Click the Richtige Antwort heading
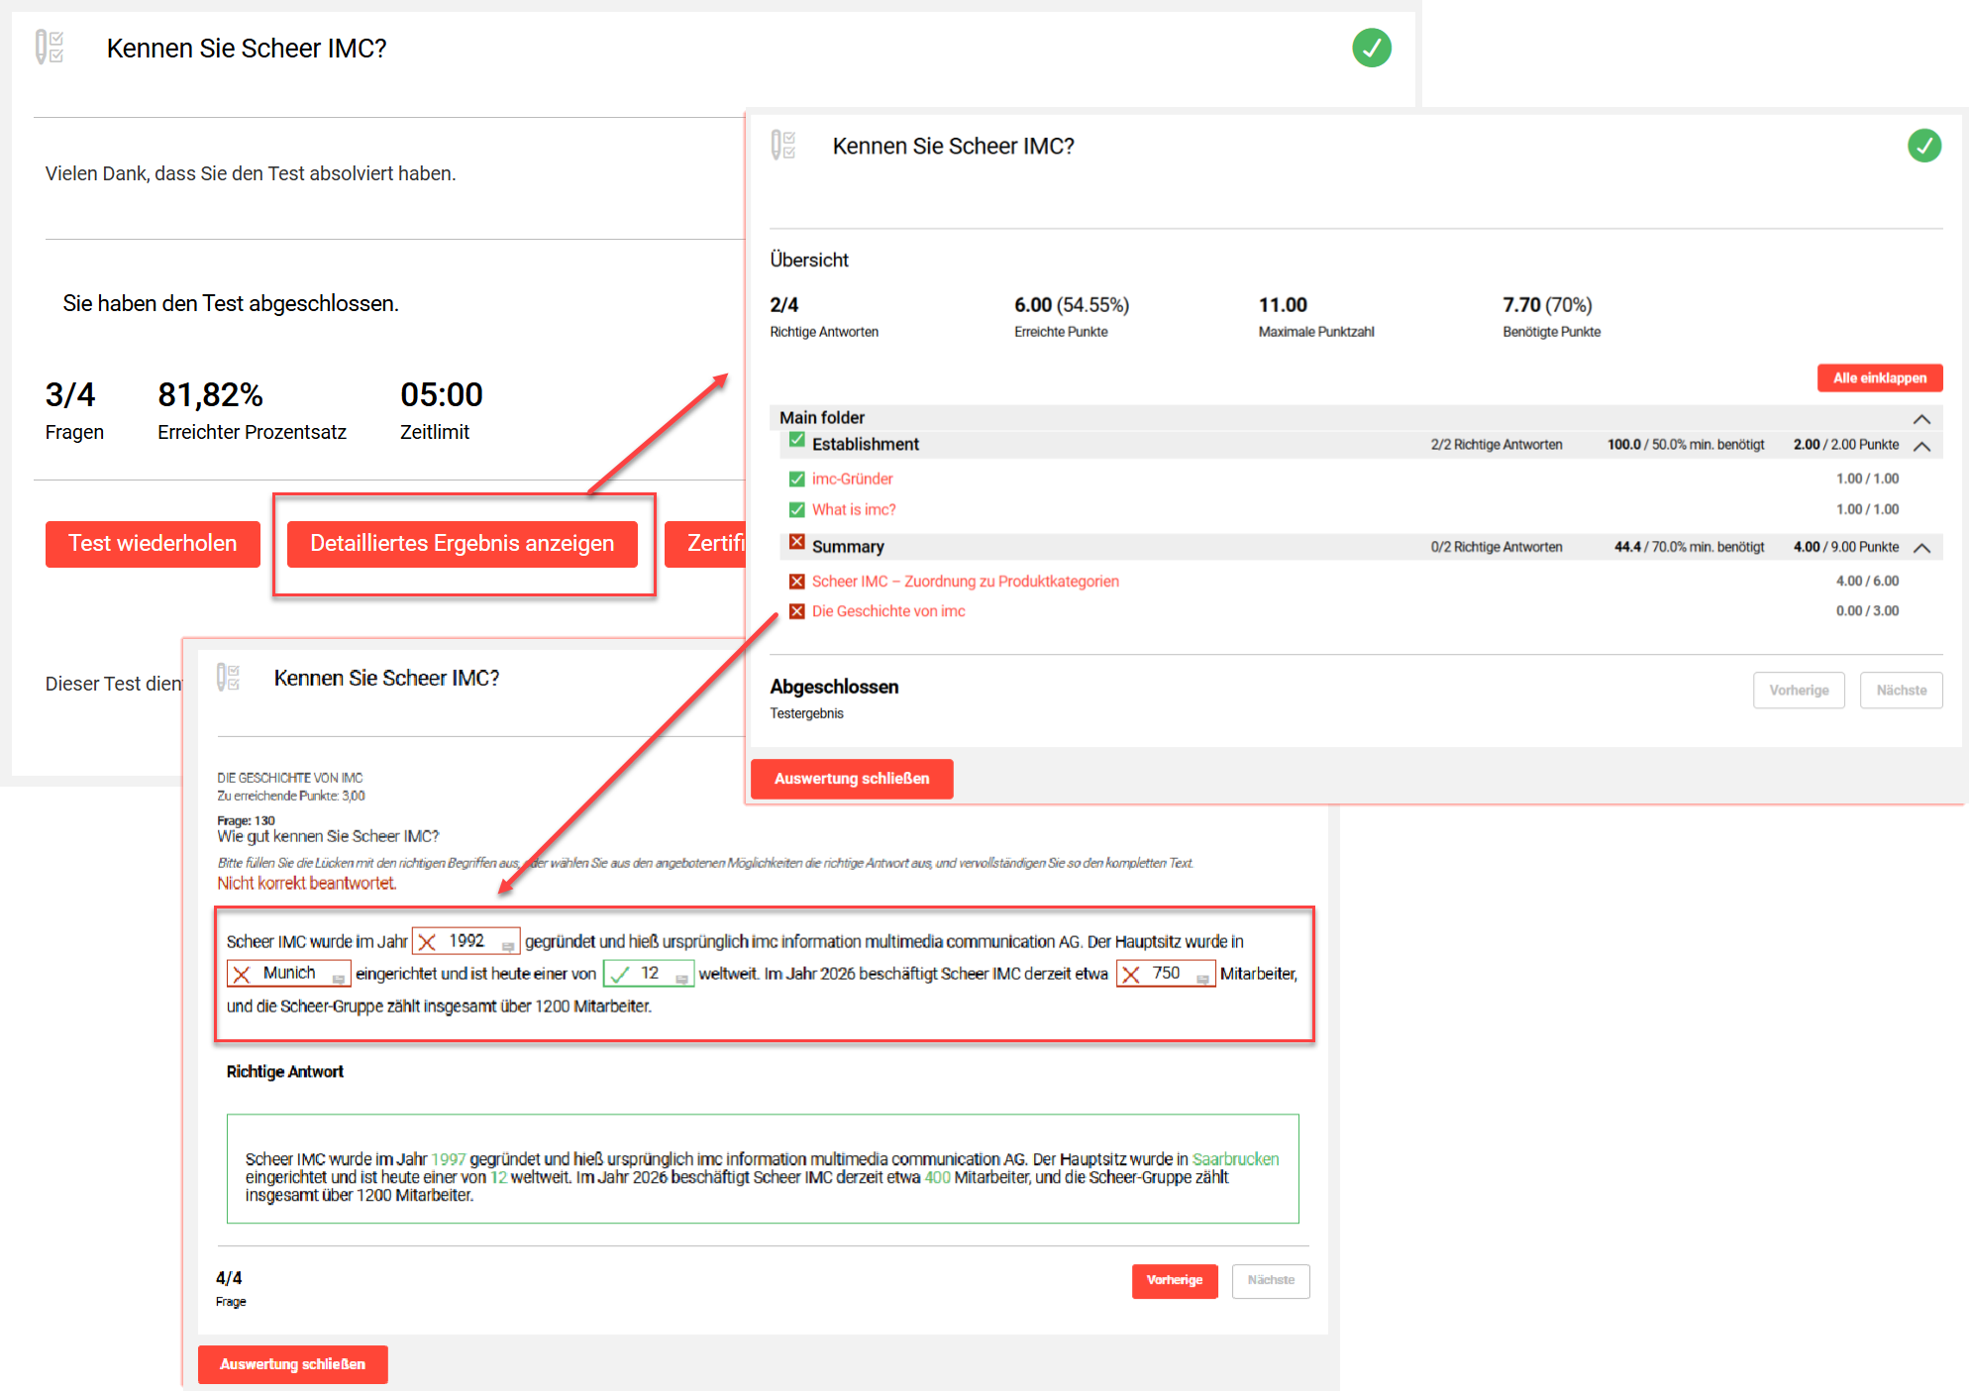 click(284, 1071)
